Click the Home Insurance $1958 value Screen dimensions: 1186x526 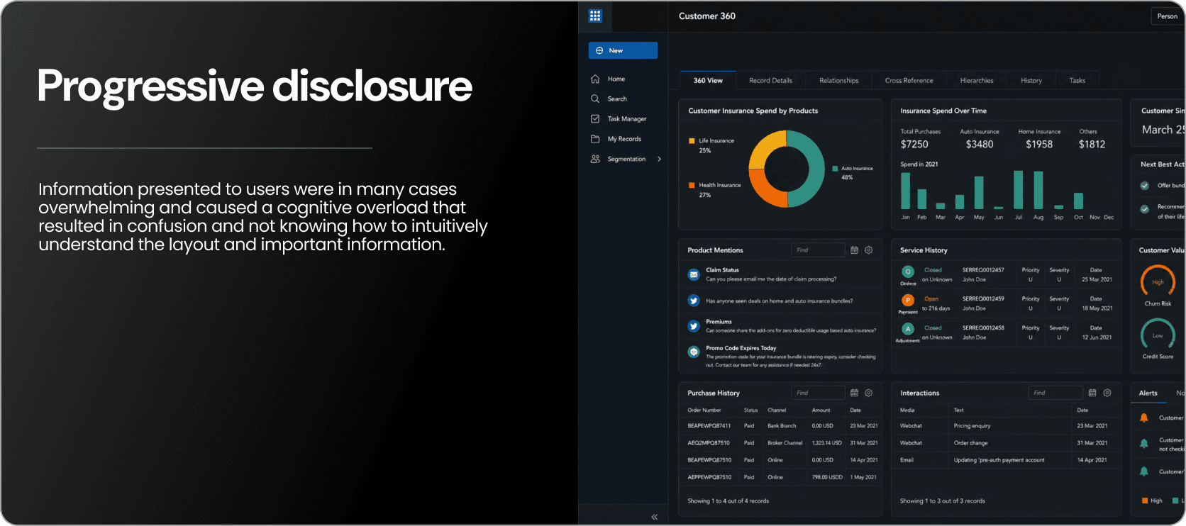tap(1039, 145)
